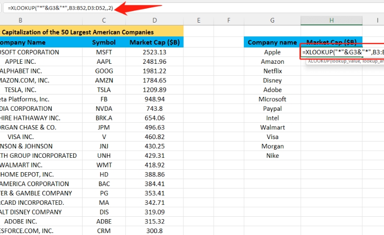The height and width of the screenshot is (235, 384).
Task: Select the FB symbol cell
Action: 104,99
